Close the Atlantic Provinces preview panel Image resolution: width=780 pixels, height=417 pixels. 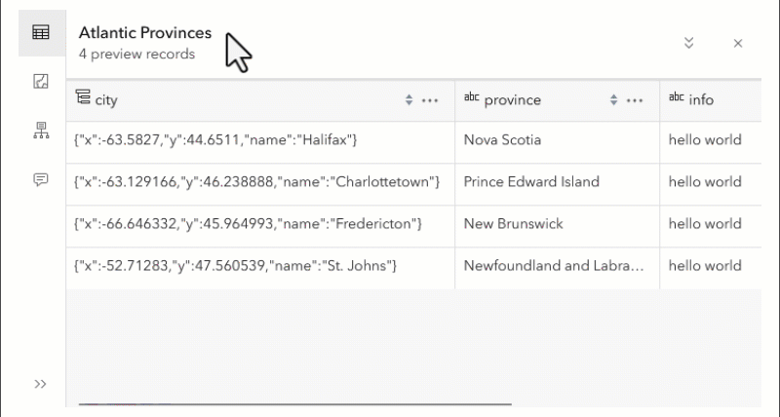click(738, 43)
